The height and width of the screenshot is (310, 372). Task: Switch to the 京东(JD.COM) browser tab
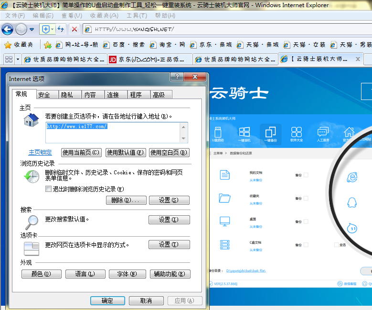click(149, 59)
